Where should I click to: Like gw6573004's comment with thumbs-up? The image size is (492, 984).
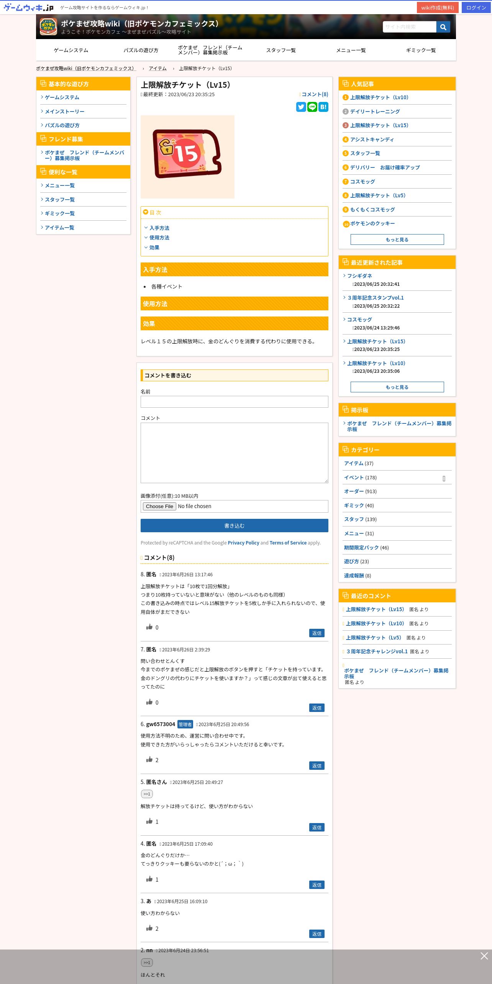click(x=149, y=759)
